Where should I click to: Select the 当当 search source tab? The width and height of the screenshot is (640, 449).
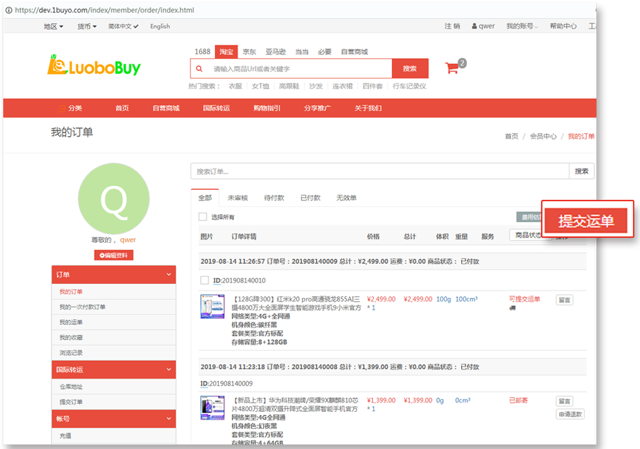coord(302,52)
